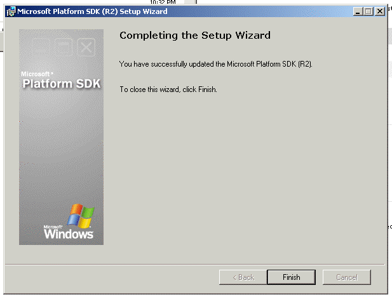
Task: Click the 'Completing the Setup Wizard' heading
Action: [x=194, y=36]
